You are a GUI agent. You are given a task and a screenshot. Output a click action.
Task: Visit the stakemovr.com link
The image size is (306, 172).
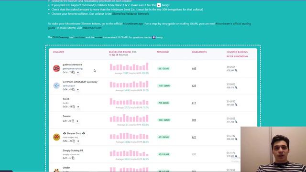click(x=92, y=28)
